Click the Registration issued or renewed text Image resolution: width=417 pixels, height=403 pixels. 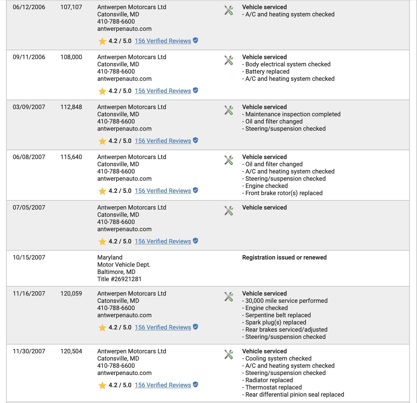284,258
